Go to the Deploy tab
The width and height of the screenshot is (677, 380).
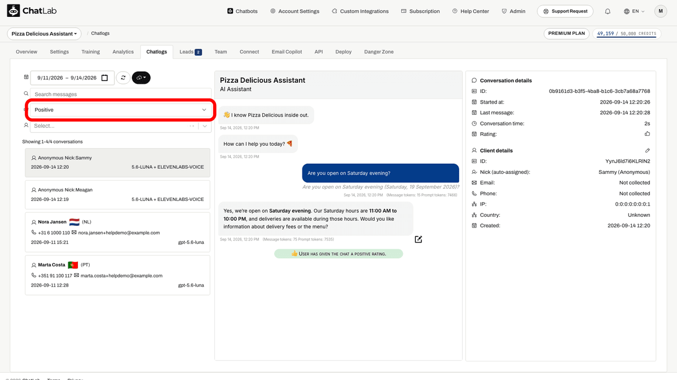click(344, 52)
